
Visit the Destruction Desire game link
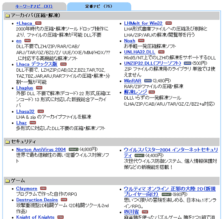point(37,200)
